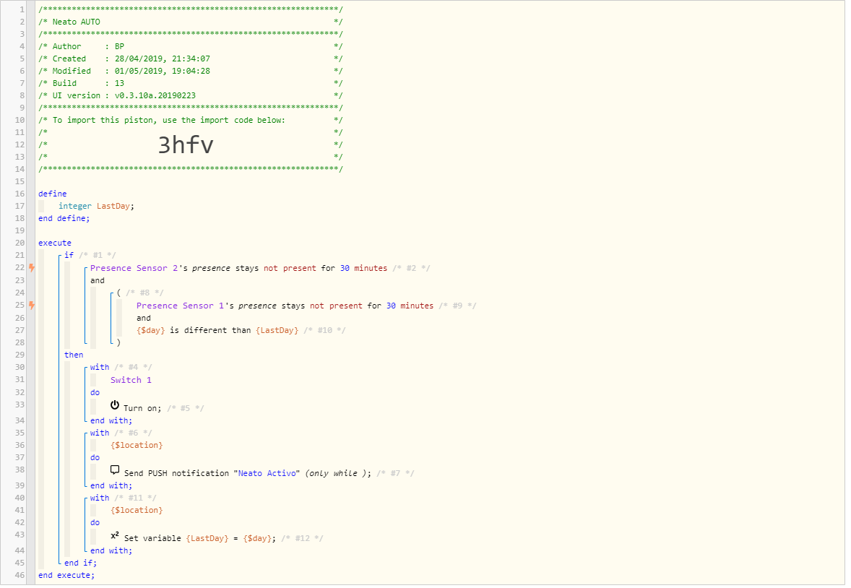Select the 'Switch 1' device
Viewport: 851px width, 588px height.
click(x=131, y=380)
